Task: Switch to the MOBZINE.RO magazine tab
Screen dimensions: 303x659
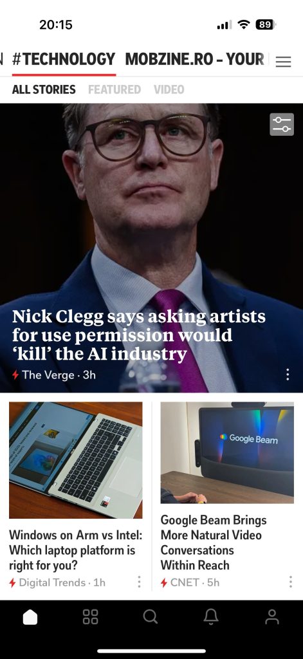Action: (x=194, y=59)
